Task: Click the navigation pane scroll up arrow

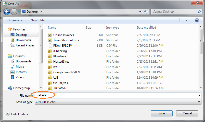Action: coord(41,27)
